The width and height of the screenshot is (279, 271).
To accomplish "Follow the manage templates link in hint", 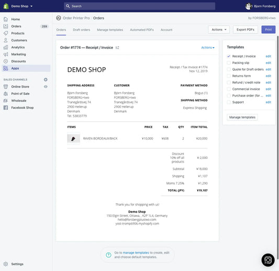I will tap(136, 253).
